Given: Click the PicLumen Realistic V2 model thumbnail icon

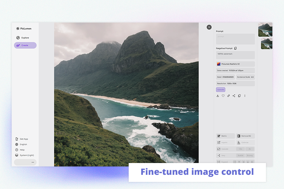Looking at the screenshot, I should (x=219, y=64).
